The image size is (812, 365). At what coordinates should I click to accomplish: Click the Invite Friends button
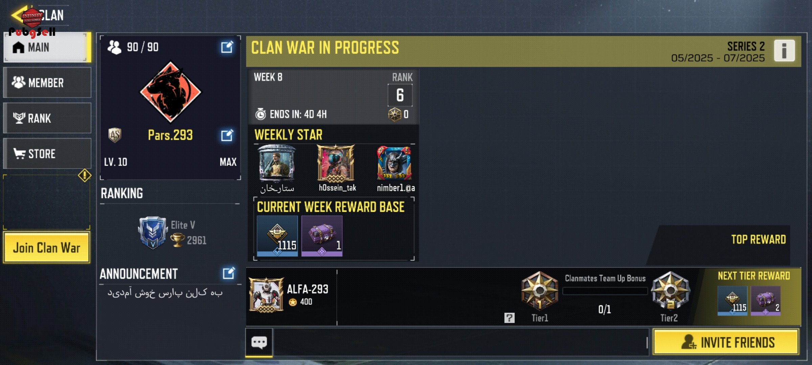(726, 342)
